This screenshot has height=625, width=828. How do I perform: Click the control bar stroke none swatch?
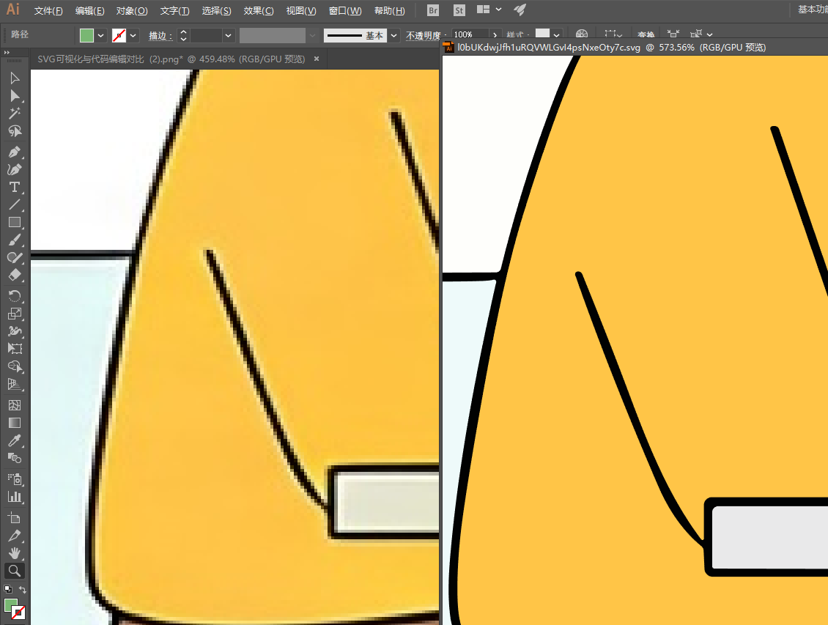[x=119, y=35]
